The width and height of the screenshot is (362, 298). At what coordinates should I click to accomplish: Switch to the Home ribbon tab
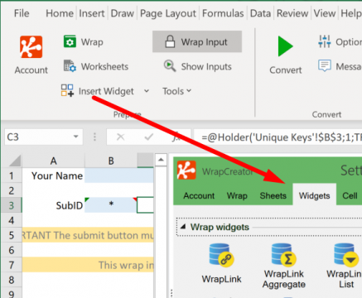60,13
